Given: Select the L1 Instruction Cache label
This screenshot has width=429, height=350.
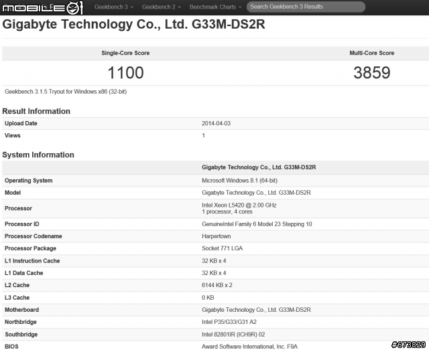Looking at the screenshot, I should click(x=32, y=261).
